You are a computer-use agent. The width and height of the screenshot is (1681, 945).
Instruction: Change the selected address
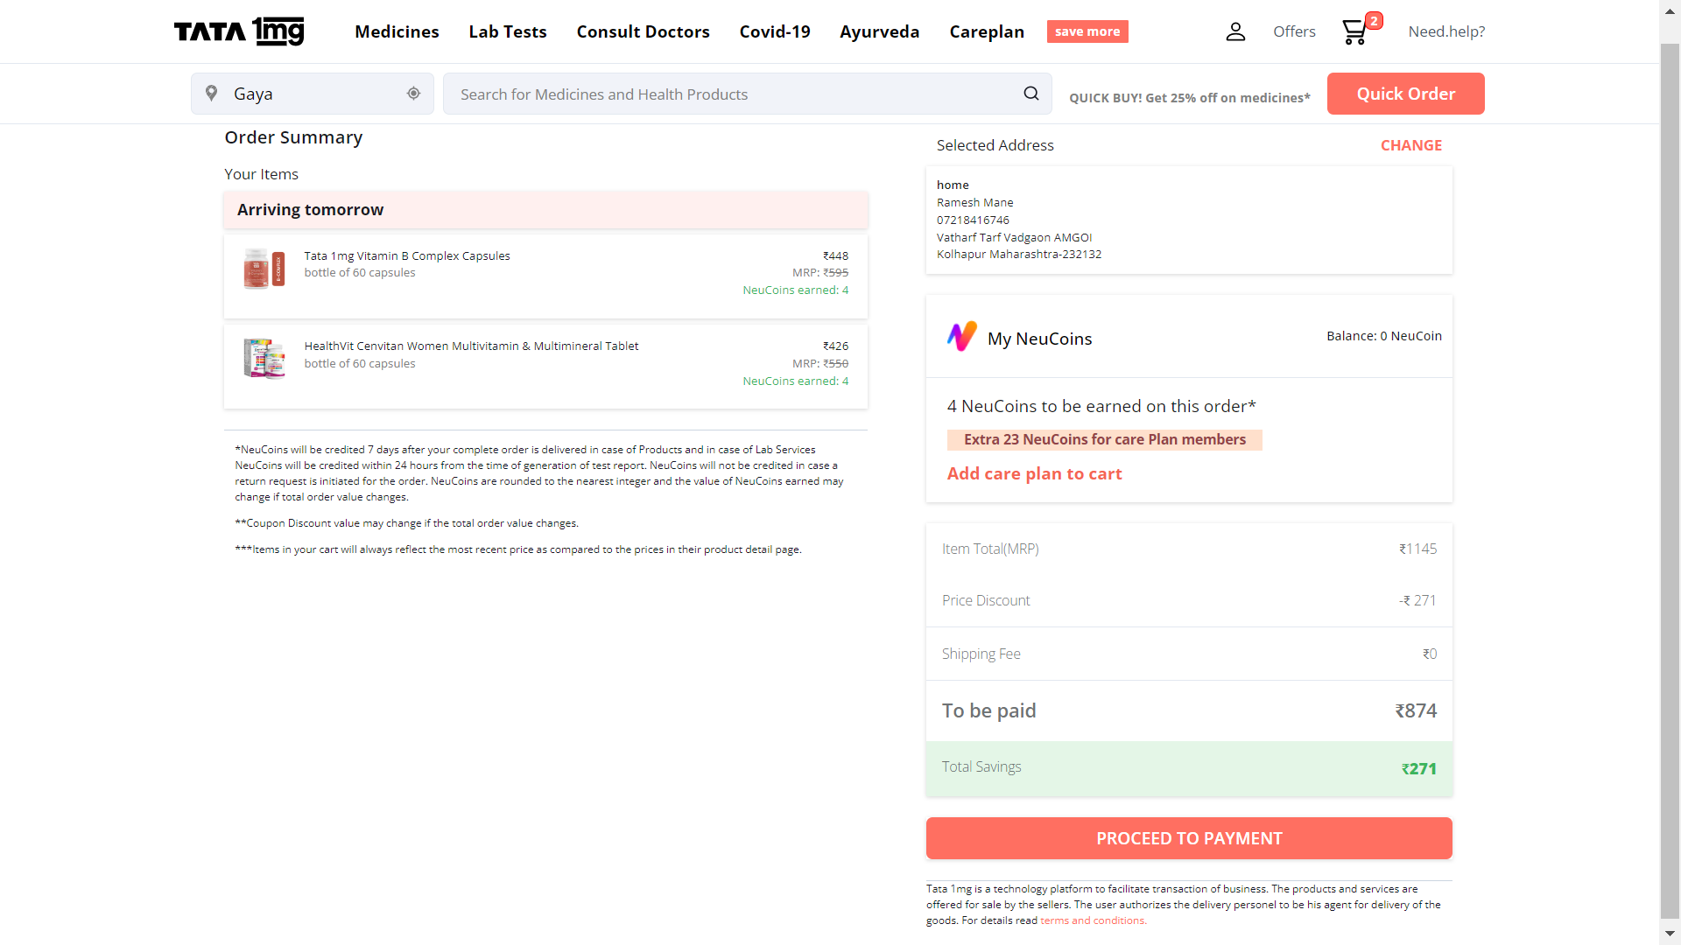coord(1410,145)
